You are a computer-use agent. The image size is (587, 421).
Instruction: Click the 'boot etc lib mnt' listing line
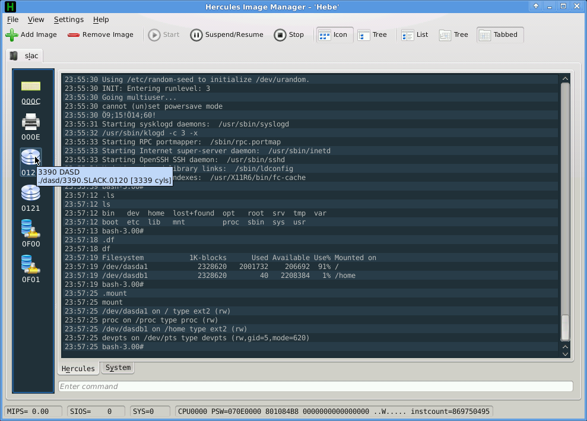tap(311, 222)
